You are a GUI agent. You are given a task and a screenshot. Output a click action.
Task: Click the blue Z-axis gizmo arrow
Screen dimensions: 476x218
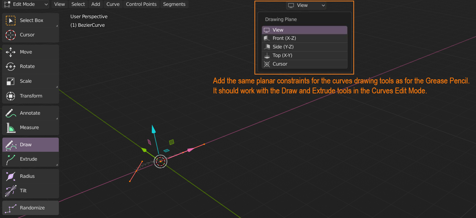[154, 129]
